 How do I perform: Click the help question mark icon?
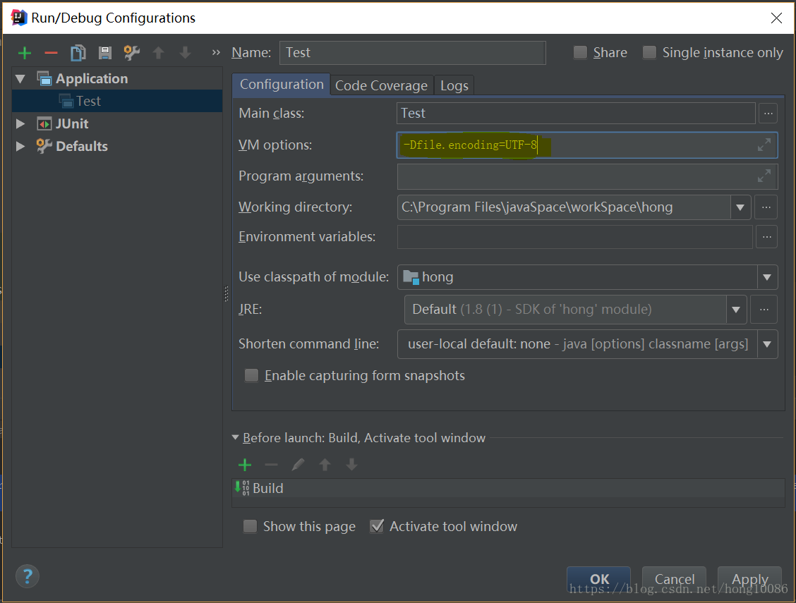[28, 576]
